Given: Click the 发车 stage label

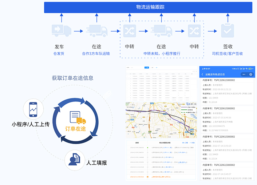Looking at the screenshot, I should pyautogui.click(x=59, y=47).
